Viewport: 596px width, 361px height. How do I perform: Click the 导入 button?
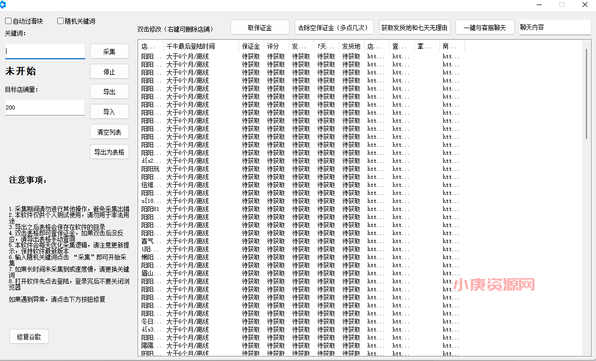pos(109,111)
